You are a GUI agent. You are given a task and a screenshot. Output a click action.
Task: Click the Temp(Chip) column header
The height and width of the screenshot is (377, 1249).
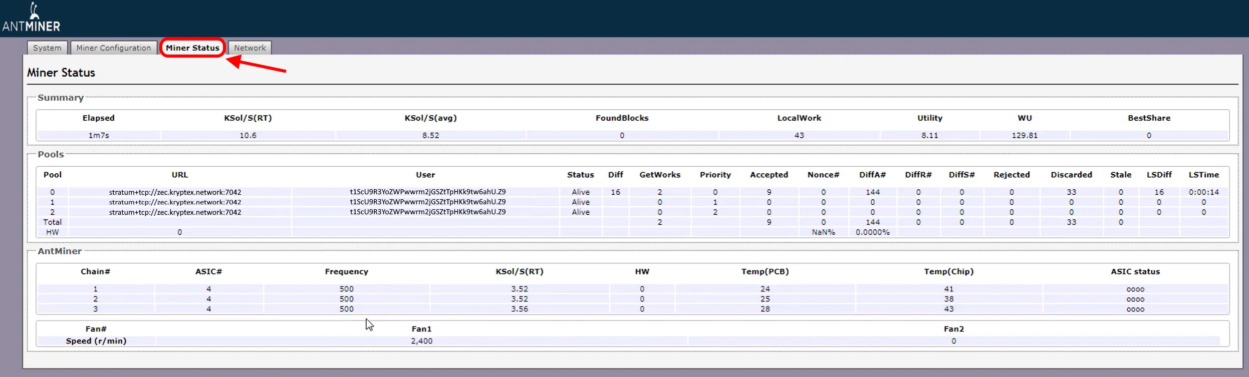click(x=948, y=272)
